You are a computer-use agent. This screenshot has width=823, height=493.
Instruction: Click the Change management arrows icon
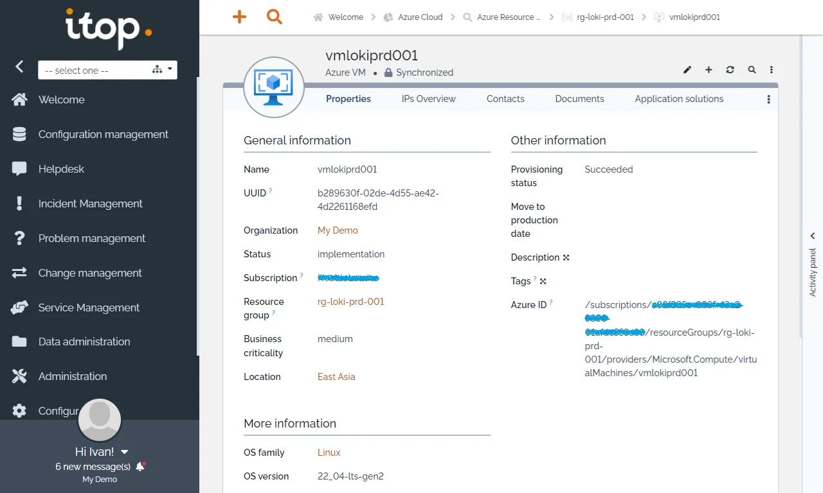[x=19, y=273]
